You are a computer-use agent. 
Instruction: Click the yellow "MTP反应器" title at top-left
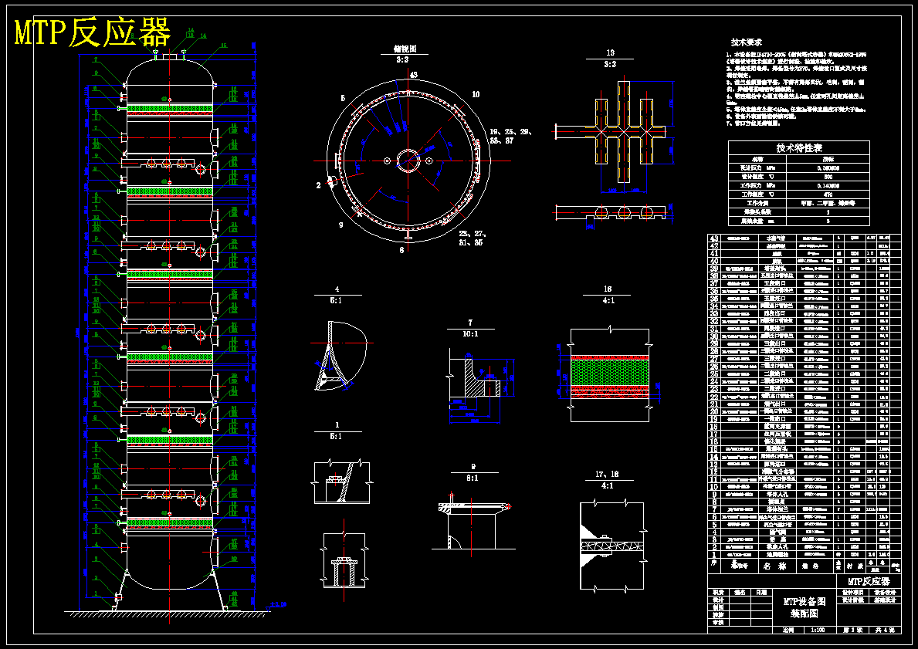(93, 32)
